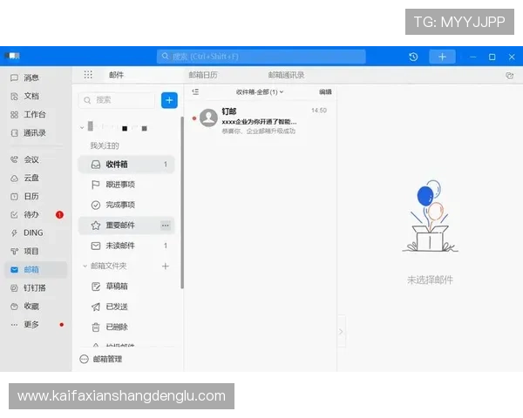Open 项目 in the left sidebar
523x418 pixels.
[x=25, y=251]
